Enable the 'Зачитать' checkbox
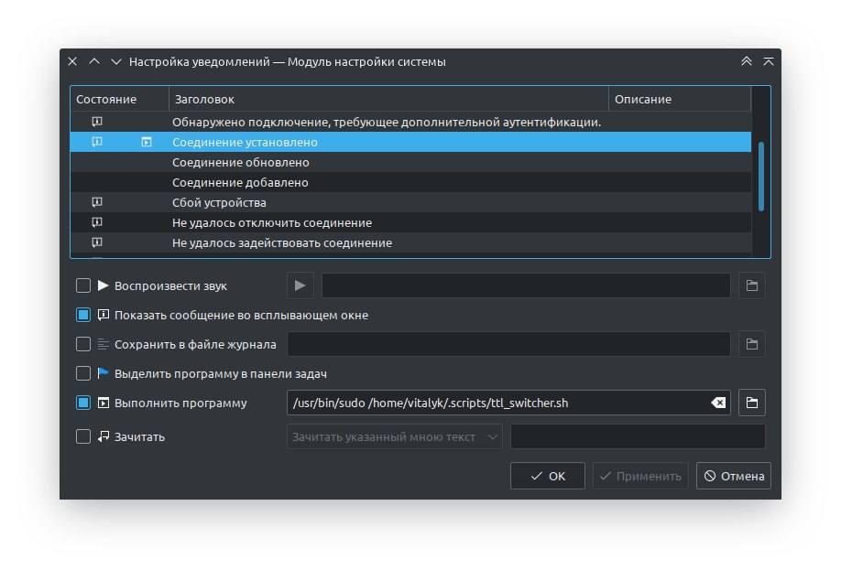Screen dimensions: 841x570 coord(83,436)
